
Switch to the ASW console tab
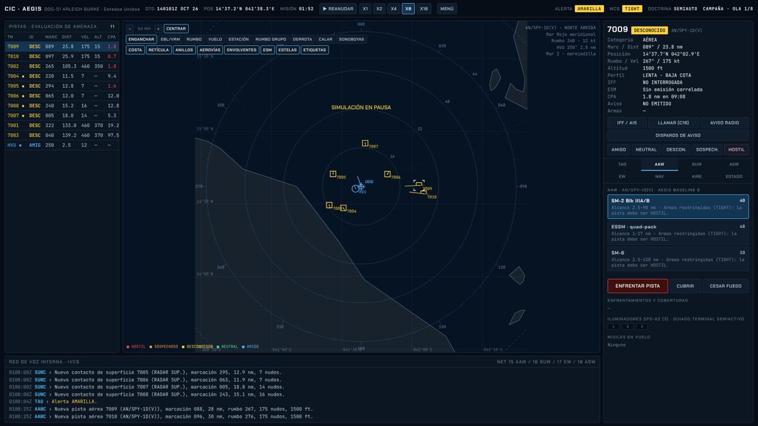(734, 164)
